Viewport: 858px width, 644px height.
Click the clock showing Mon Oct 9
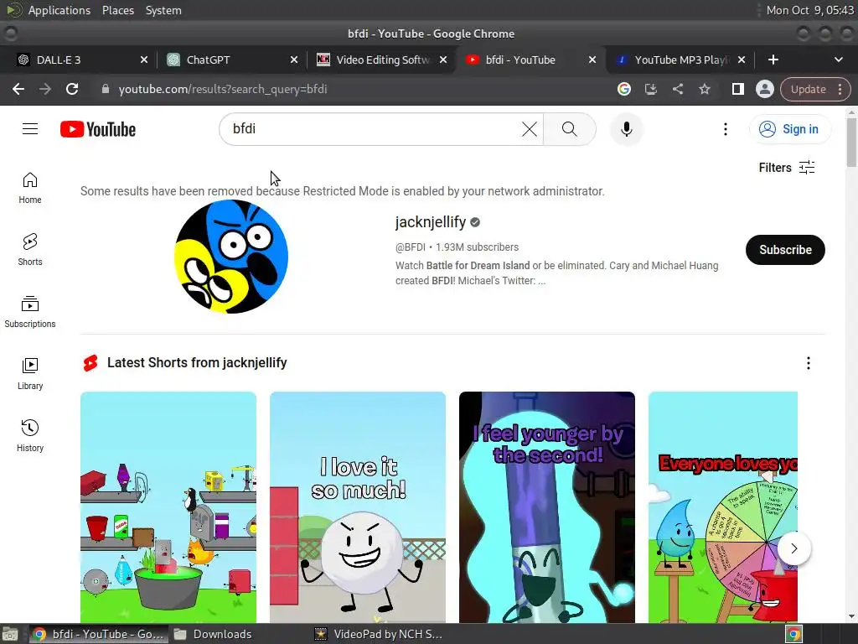tap(810, 10)
